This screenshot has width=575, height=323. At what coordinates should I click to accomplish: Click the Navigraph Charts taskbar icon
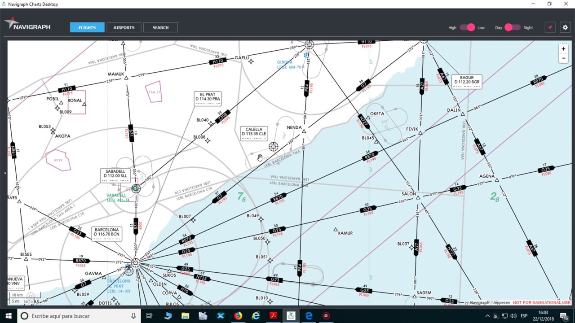tap(291, 316)
